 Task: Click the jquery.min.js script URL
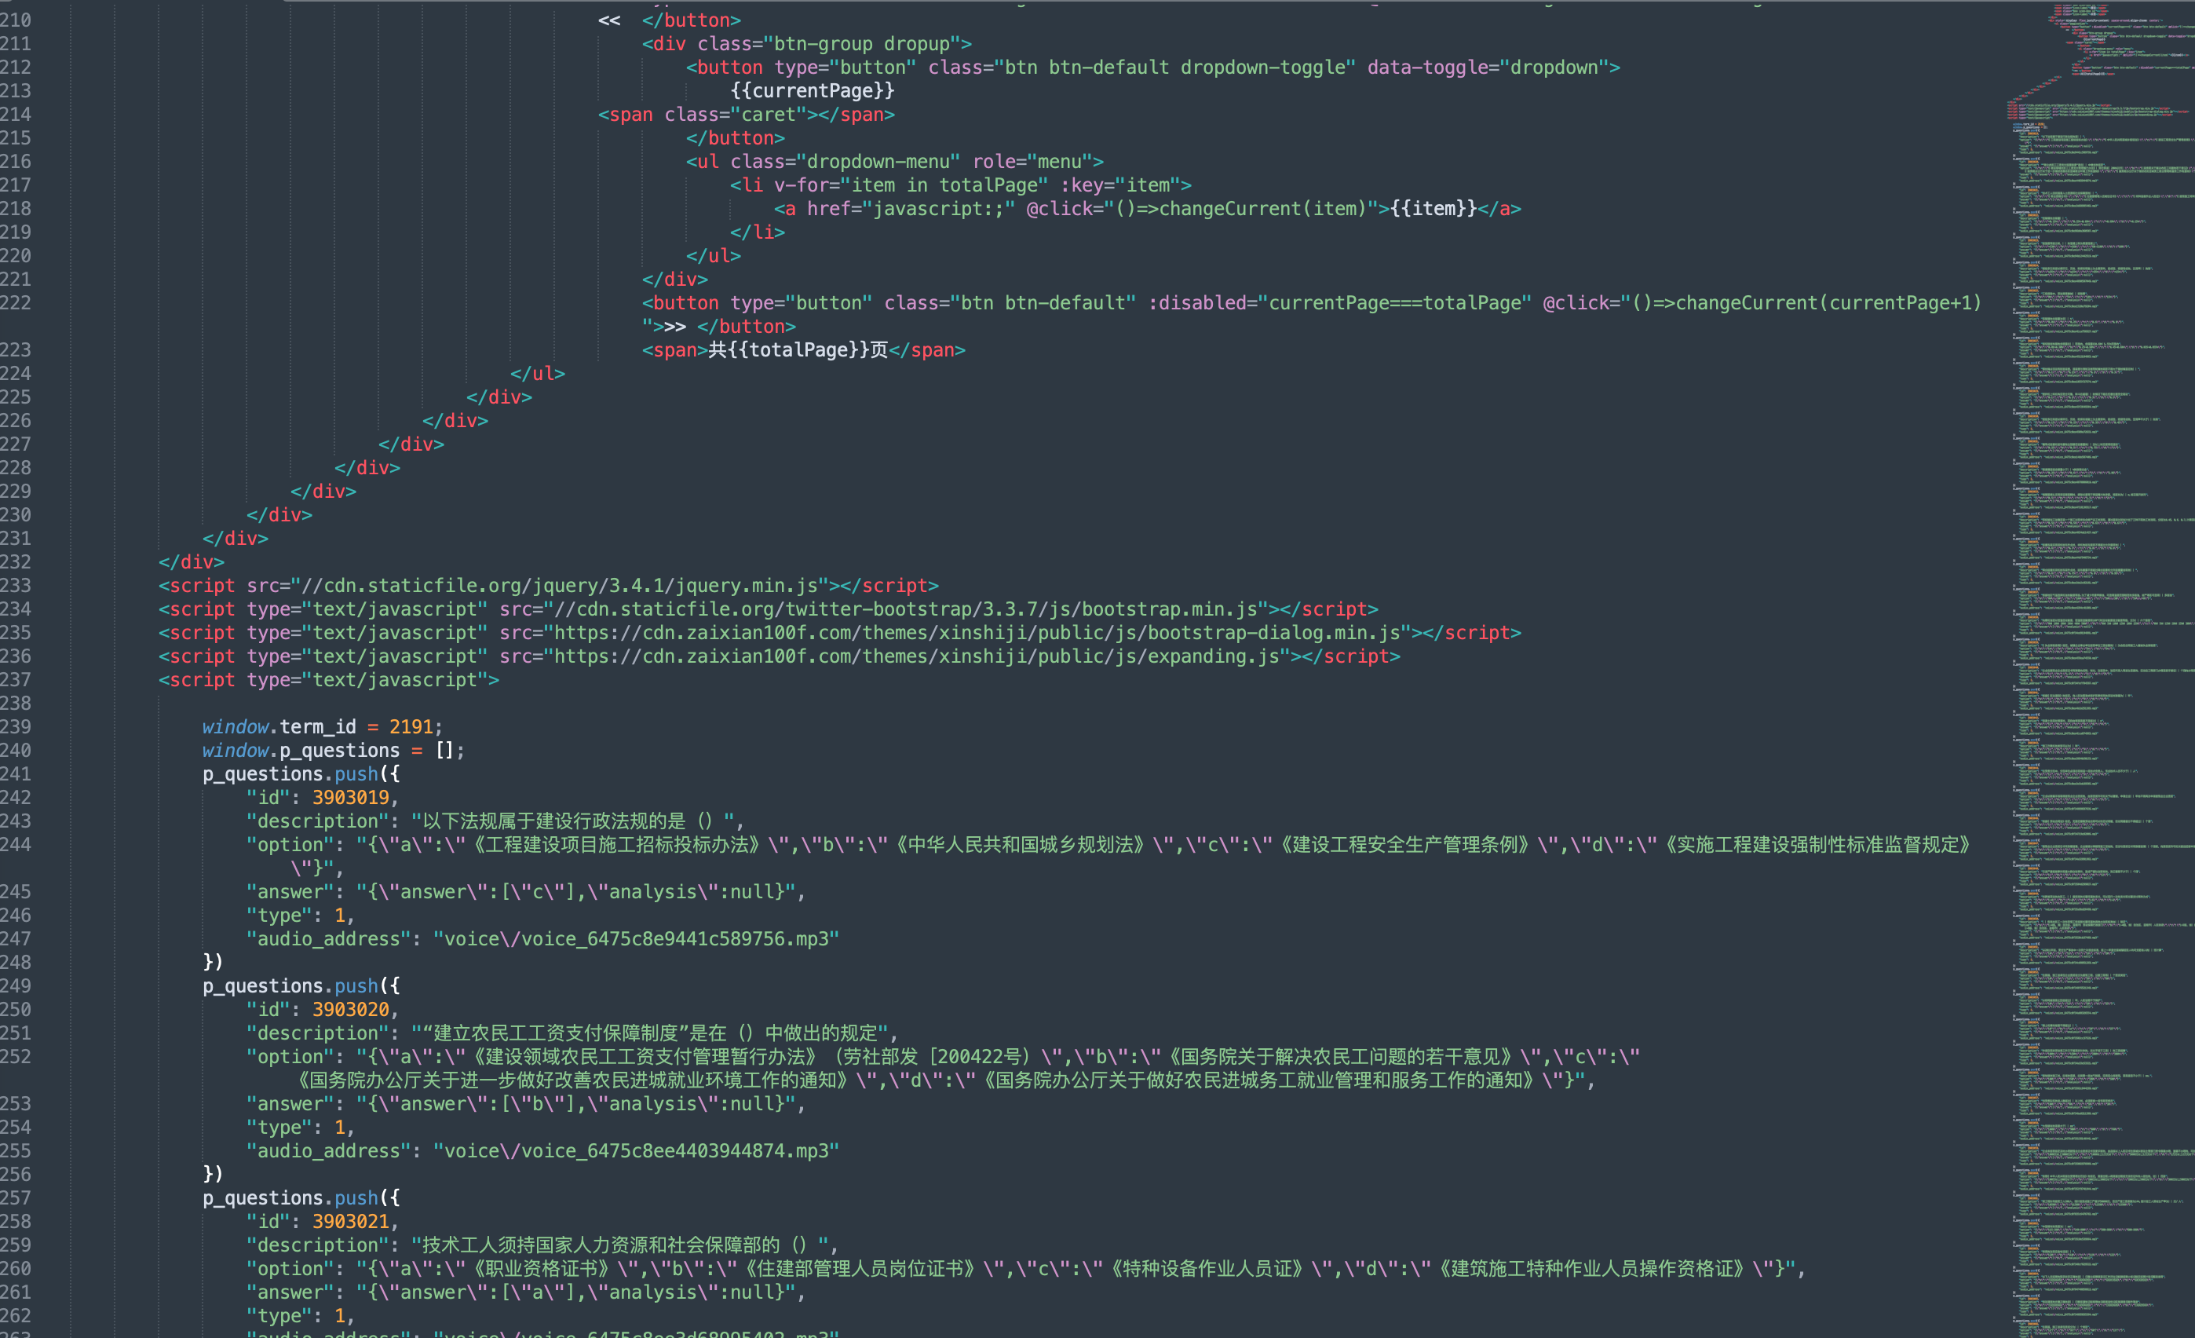click(560, 585)
